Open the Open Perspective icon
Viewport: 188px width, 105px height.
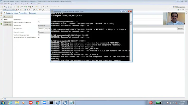point(174,7)
